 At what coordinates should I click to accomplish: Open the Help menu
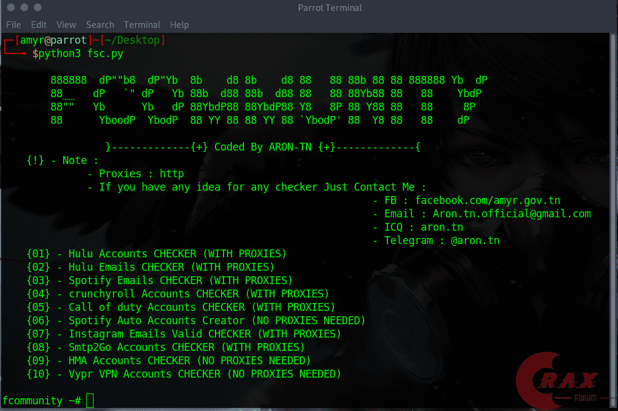click(x=179, y=25)
